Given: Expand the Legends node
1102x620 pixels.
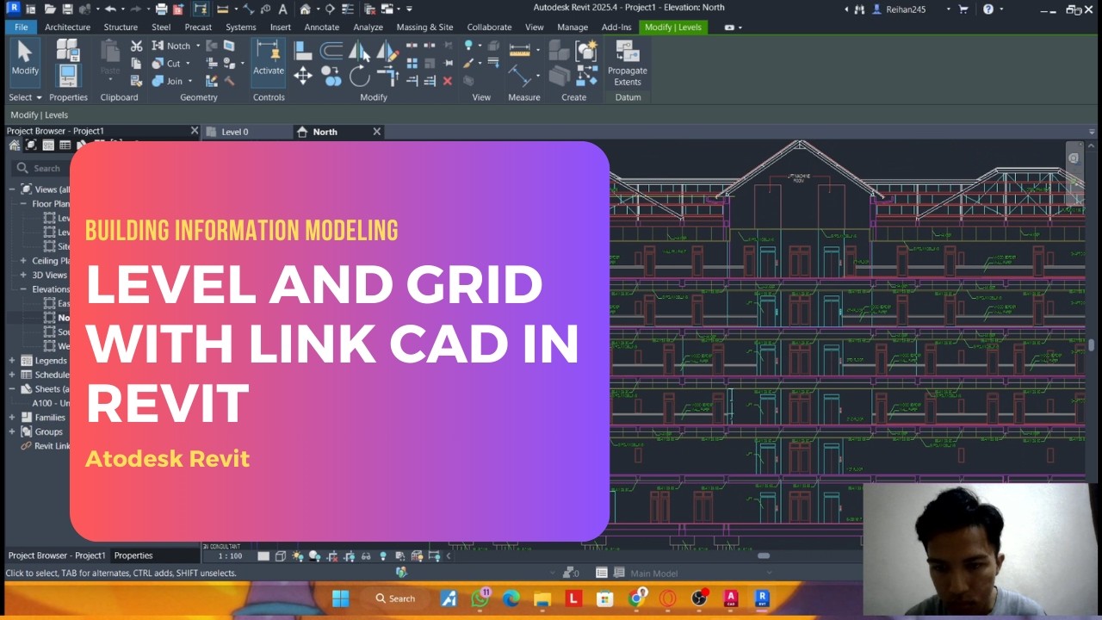Looking at the screenshot, I should [x=12, y=361].
